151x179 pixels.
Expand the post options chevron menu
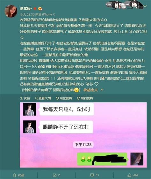(x=145, y=6)
